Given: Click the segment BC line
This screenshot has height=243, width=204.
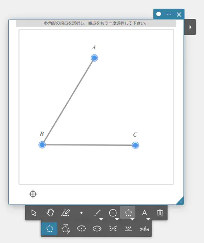Looking at the screenshot, I should point(89,145).
